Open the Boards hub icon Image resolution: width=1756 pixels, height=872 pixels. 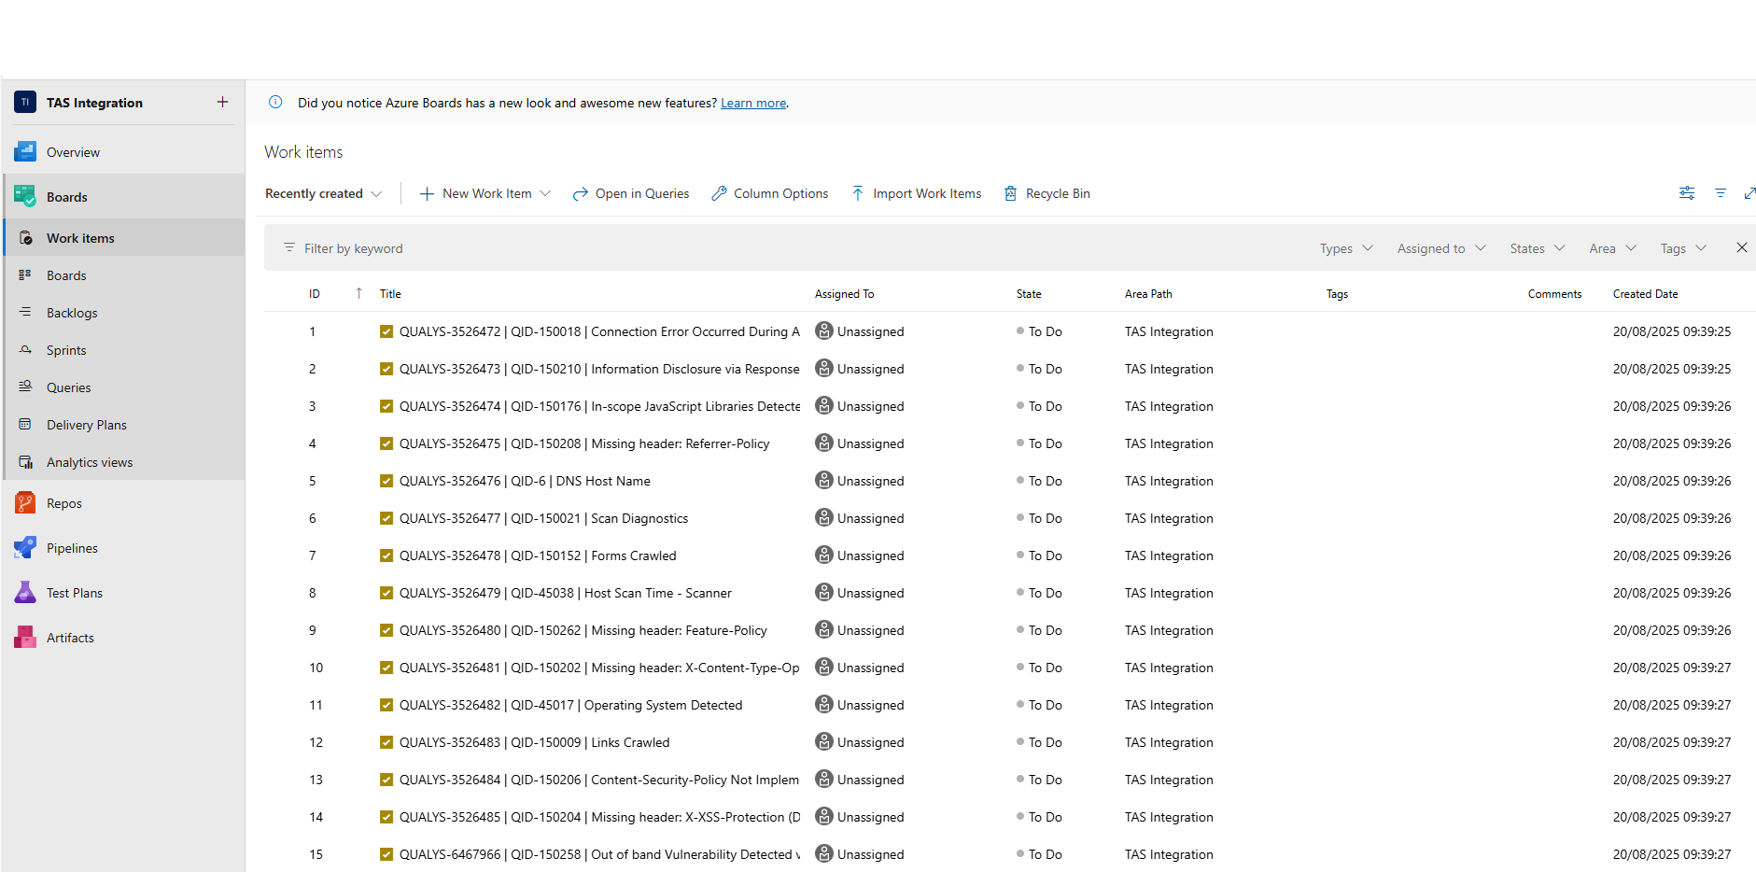tap(25, 196)
